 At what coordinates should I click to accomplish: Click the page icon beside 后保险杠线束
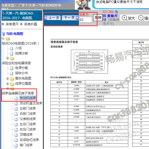coord(16,140)
